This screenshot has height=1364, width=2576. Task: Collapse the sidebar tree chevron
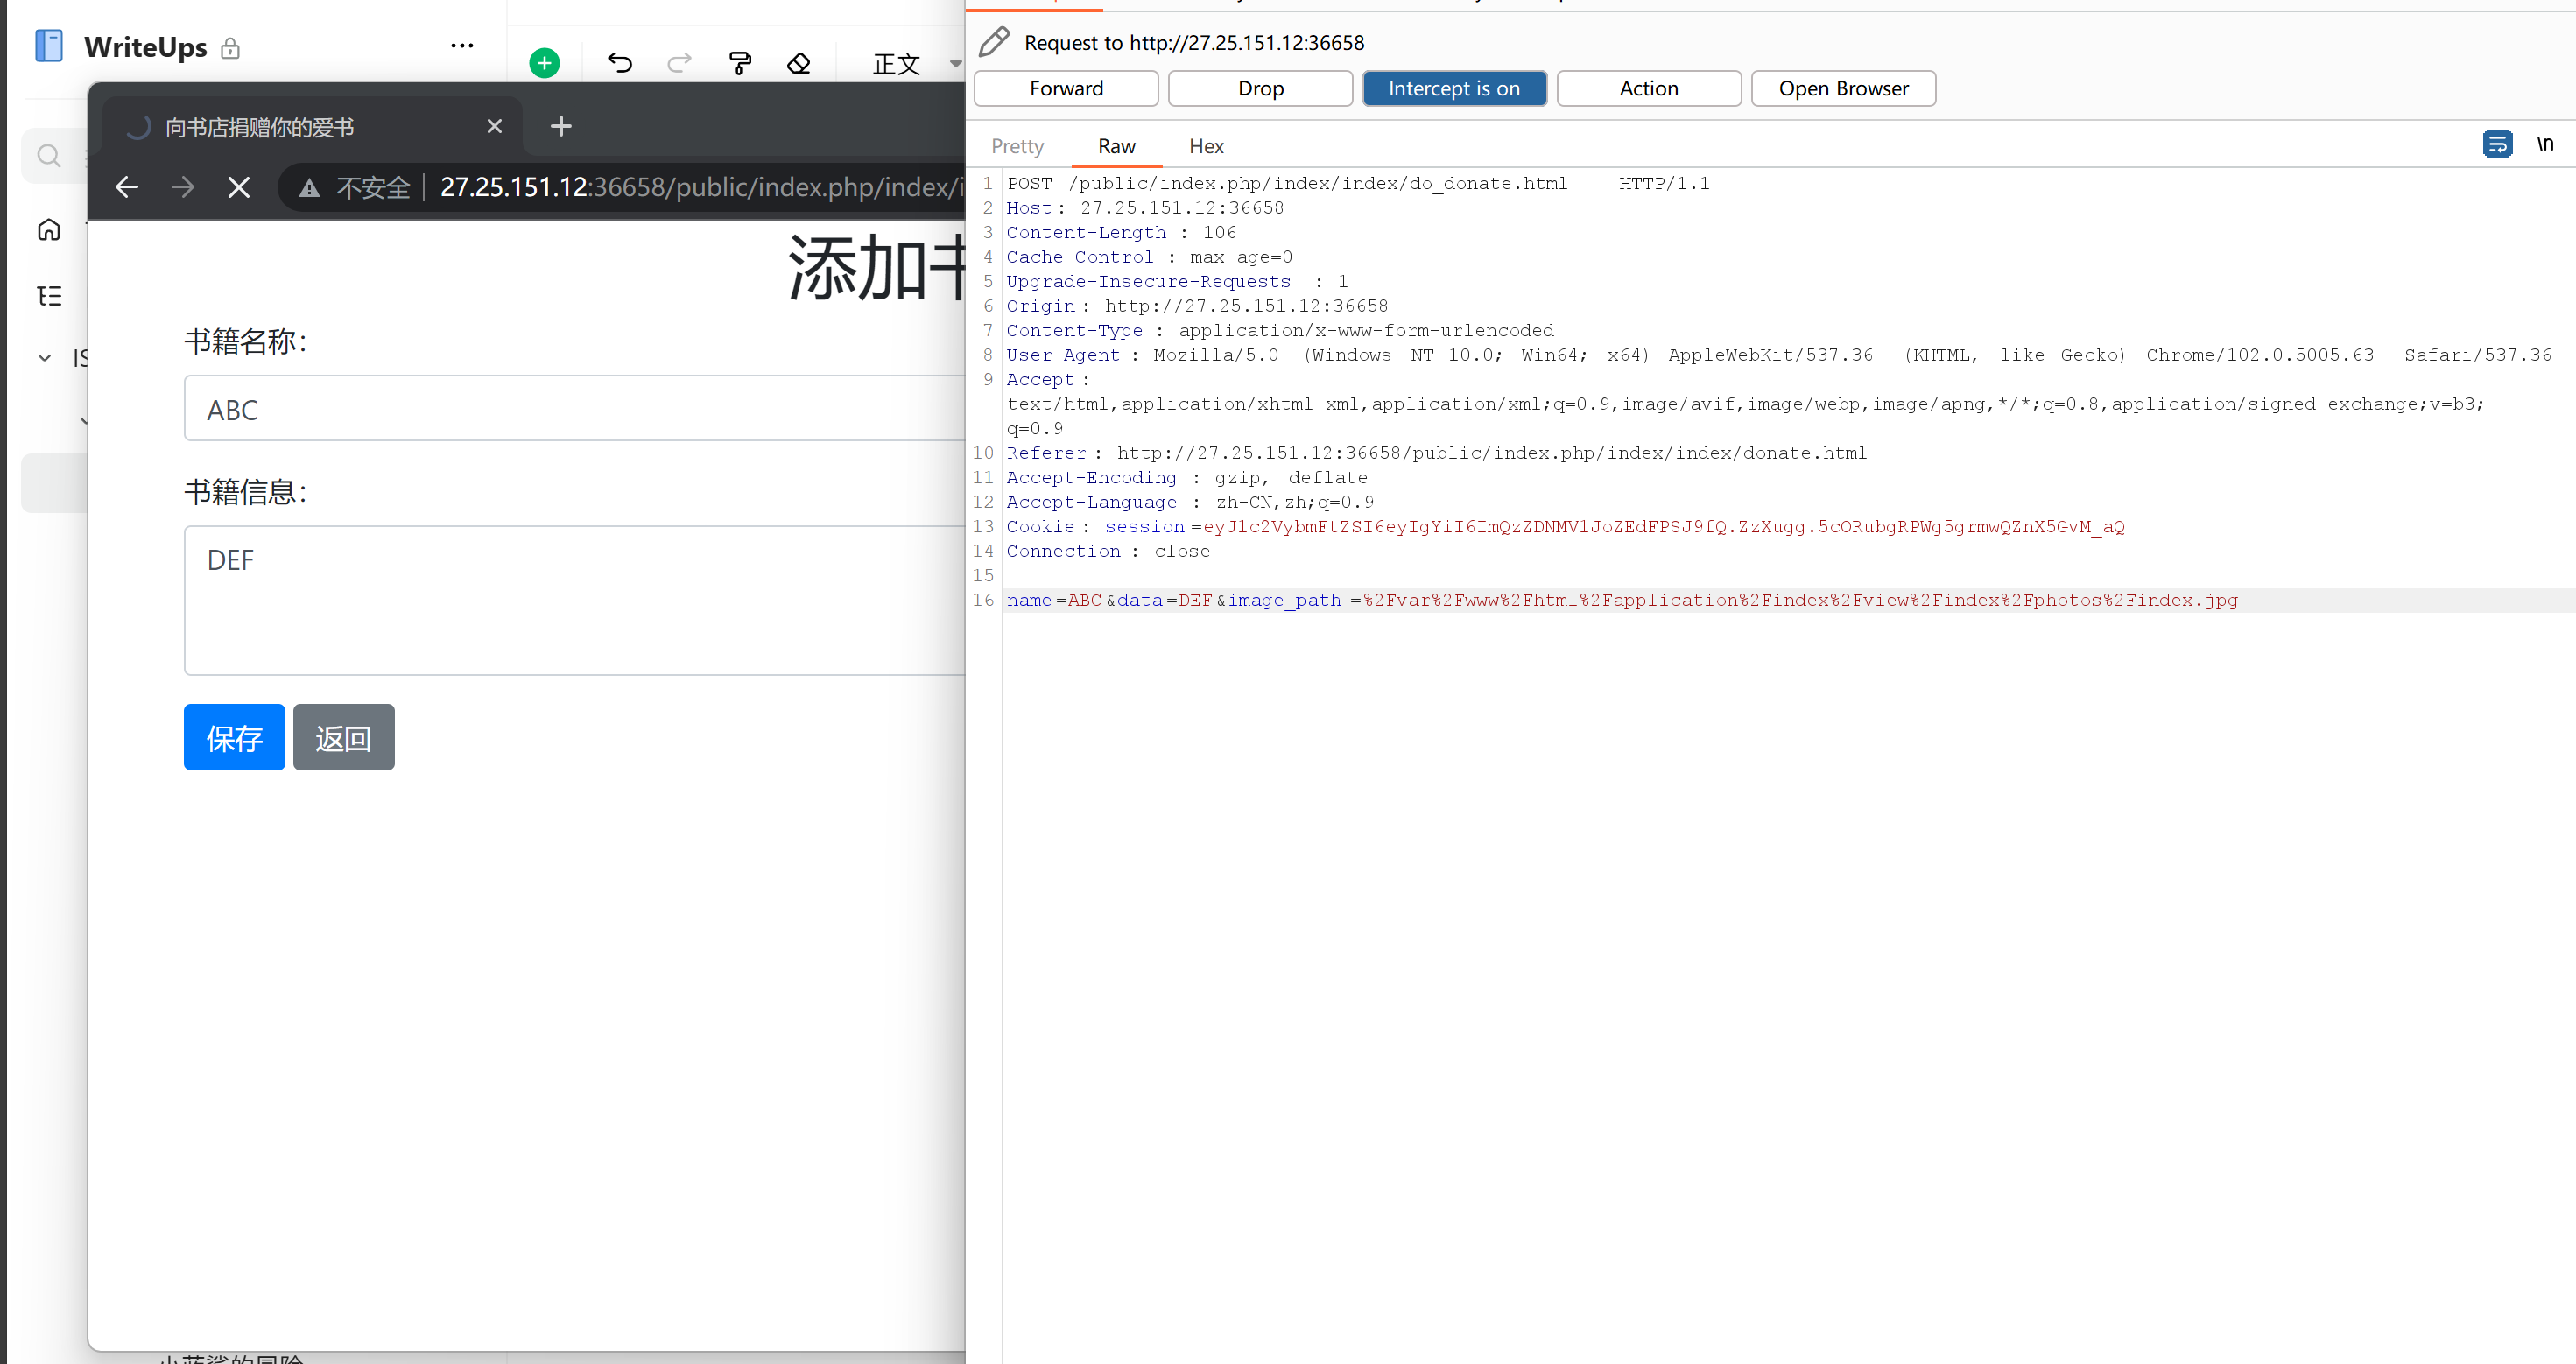coord(44,357)
